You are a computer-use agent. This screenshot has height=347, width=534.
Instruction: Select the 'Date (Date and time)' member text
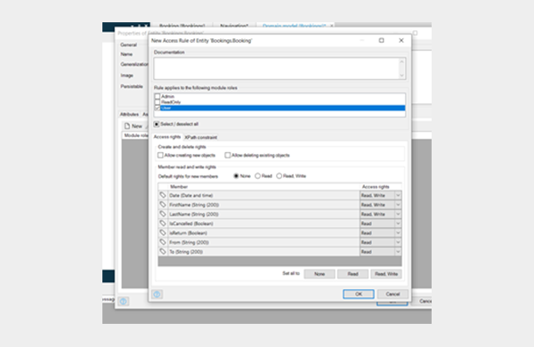(191, 196)
